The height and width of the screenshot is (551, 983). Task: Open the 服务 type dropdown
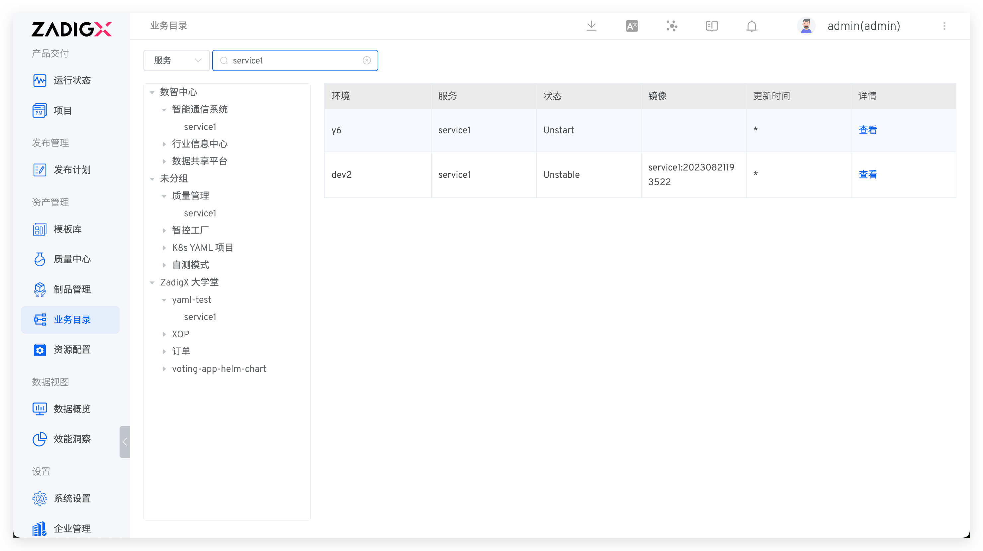point(177,60)
